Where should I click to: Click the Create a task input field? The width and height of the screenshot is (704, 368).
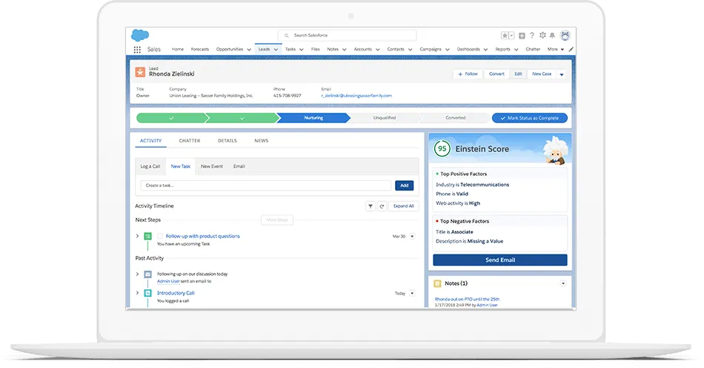click(266, 185)
